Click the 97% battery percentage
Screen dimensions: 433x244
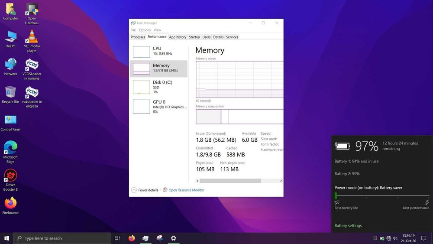[367, 146]
